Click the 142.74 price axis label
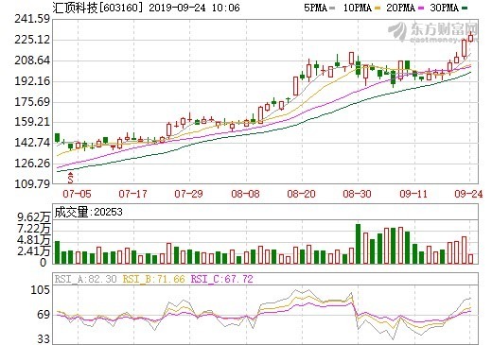Screen dimensions: 492x345 pyautogui.click(x=32, y=143)
